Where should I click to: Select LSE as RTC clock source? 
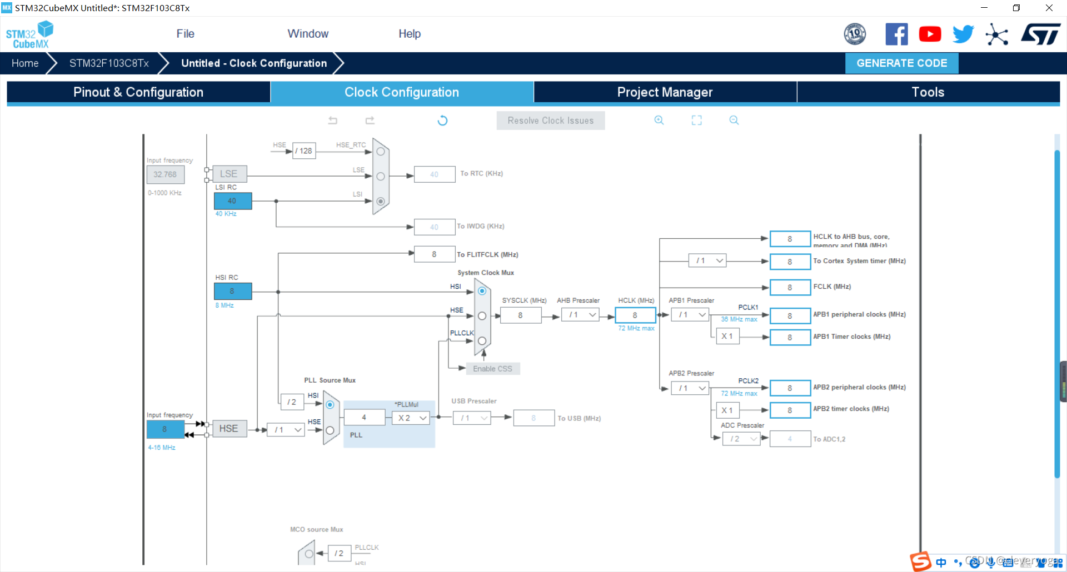pyautogui.click(x=381, y=177)
